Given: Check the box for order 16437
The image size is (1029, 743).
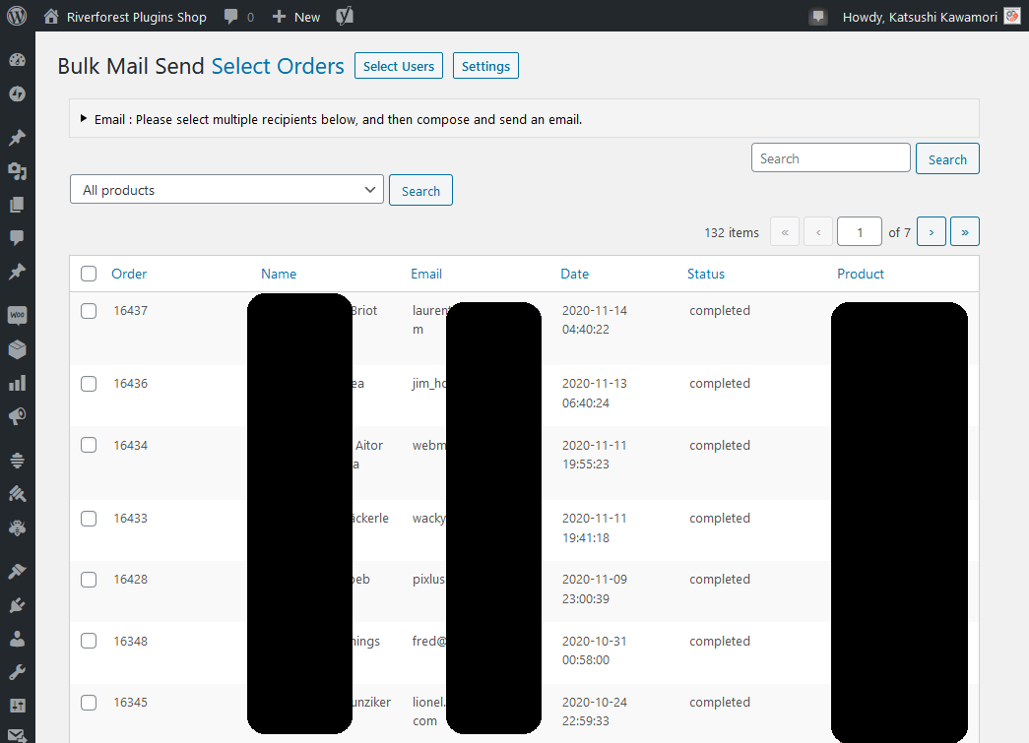Looking at the screenshot, I should 89,311.
